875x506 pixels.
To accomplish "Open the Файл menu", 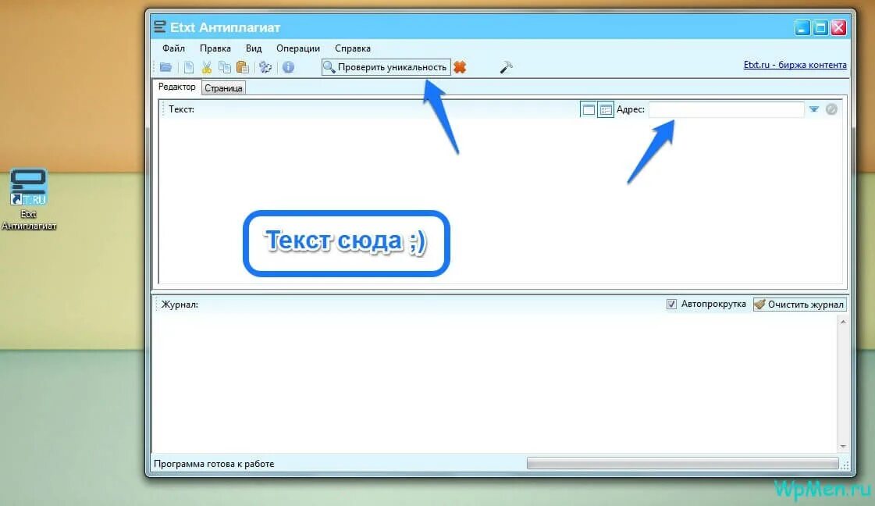I will pyautogui.click(x=173, y=48).
